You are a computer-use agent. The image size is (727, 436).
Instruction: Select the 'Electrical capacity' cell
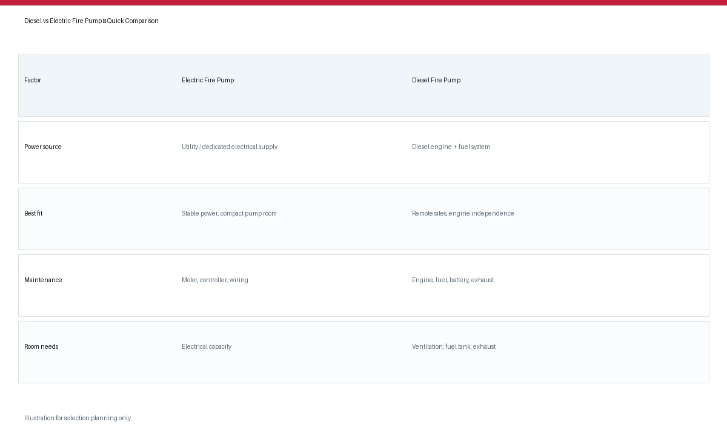[x=207, y=346]
